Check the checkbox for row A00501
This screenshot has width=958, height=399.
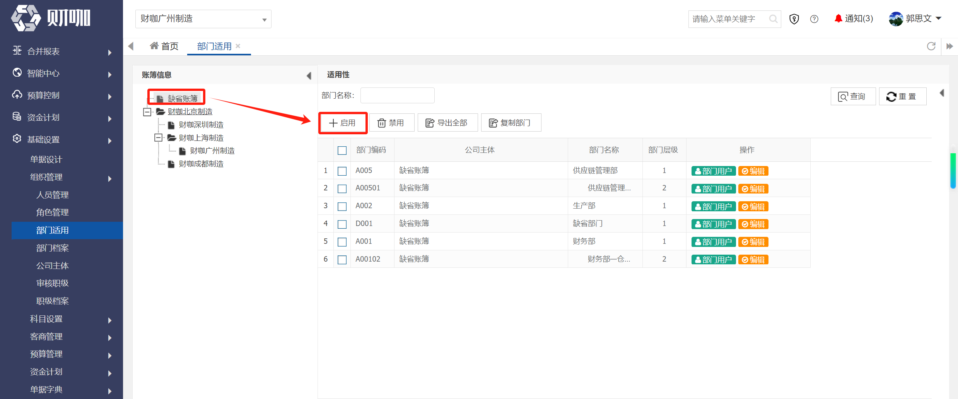pyautogui.click(x=342, y=188)
